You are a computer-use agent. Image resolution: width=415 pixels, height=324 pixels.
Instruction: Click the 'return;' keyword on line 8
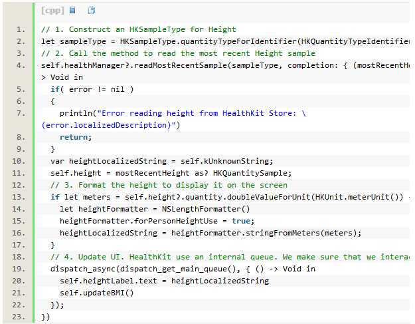point(76,137)
